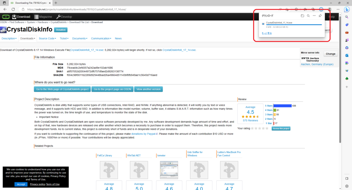Screen dimensions: 352x190
Task: Open the Develop top navigation item
Action: coord(64,17)
